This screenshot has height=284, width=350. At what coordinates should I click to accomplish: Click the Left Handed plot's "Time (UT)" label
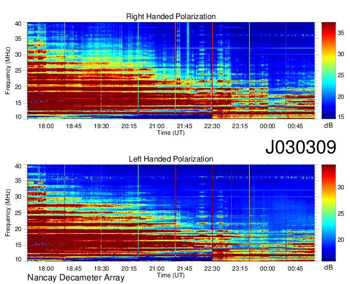171,275
